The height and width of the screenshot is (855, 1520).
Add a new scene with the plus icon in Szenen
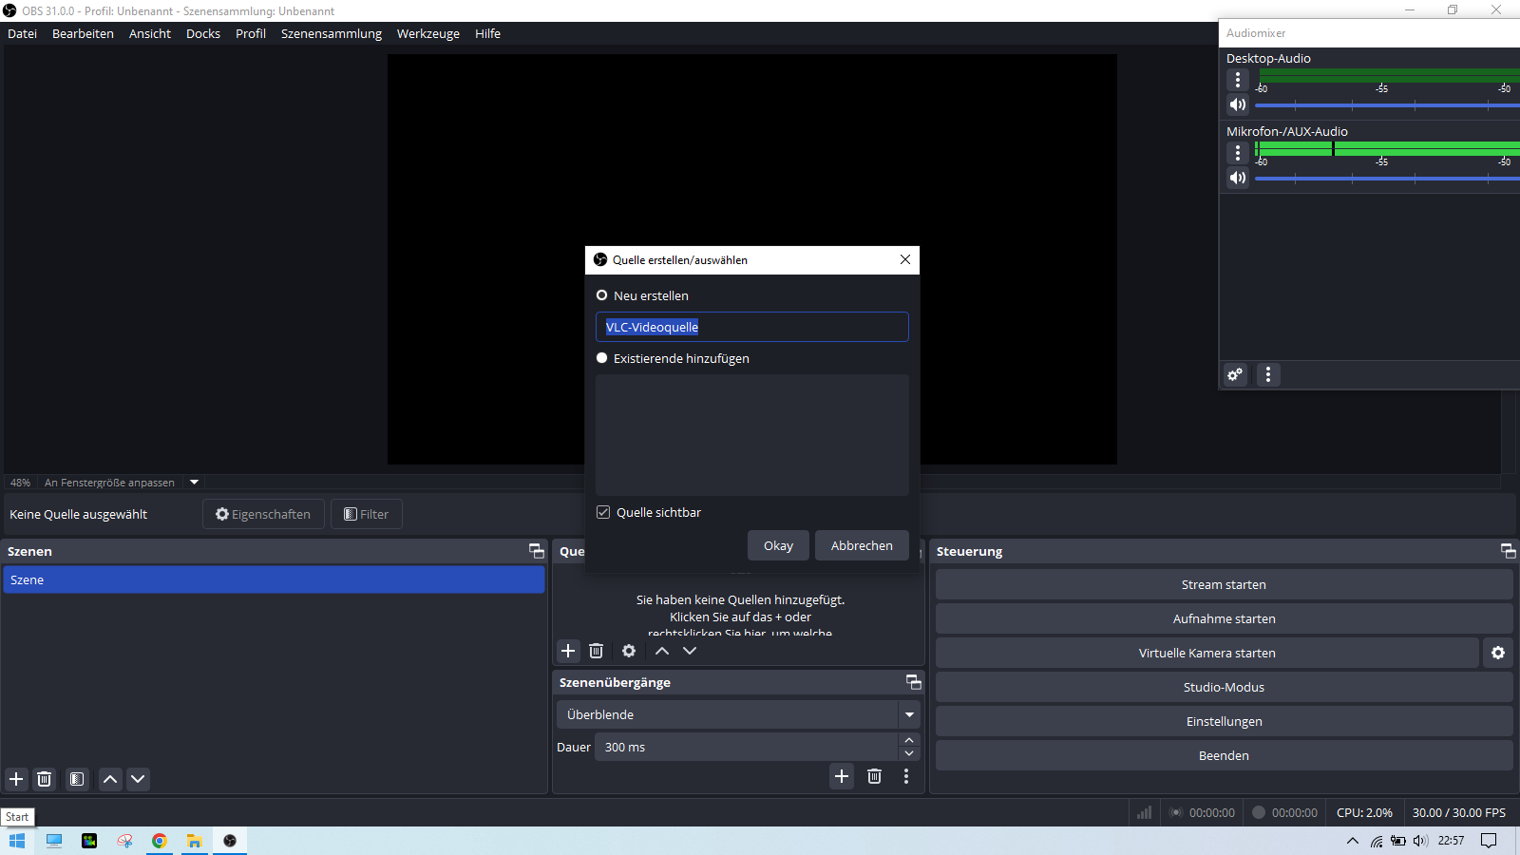pyautogui.click(x=16, y=779)
